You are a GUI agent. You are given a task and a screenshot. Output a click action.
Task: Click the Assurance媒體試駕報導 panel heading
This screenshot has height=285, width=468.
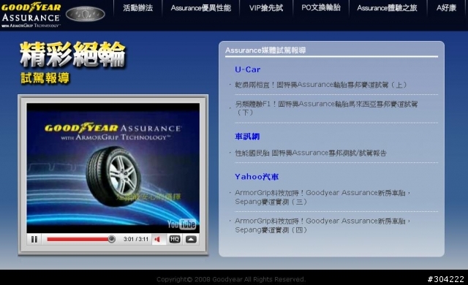pyautogui.click(x=265, y=50)
